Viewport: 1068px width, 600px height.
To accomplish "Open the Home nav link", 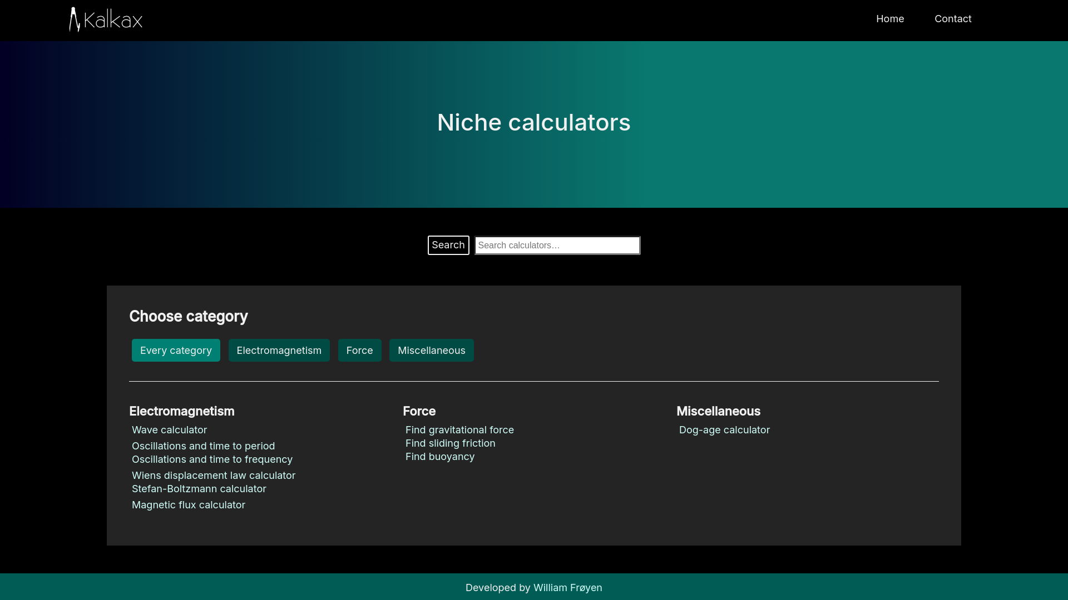I will click(890, 19).
